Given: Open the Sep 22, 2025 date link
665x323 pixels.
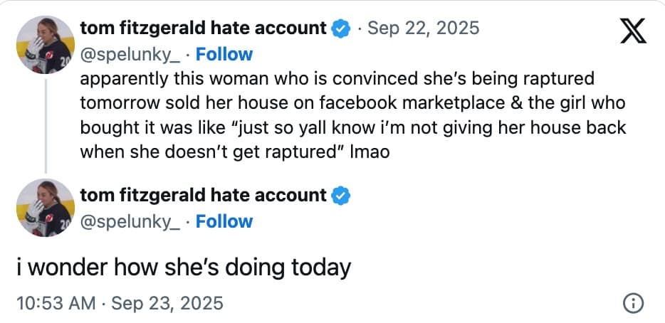Looking at the screenshot, I should (x=424, y=28).
